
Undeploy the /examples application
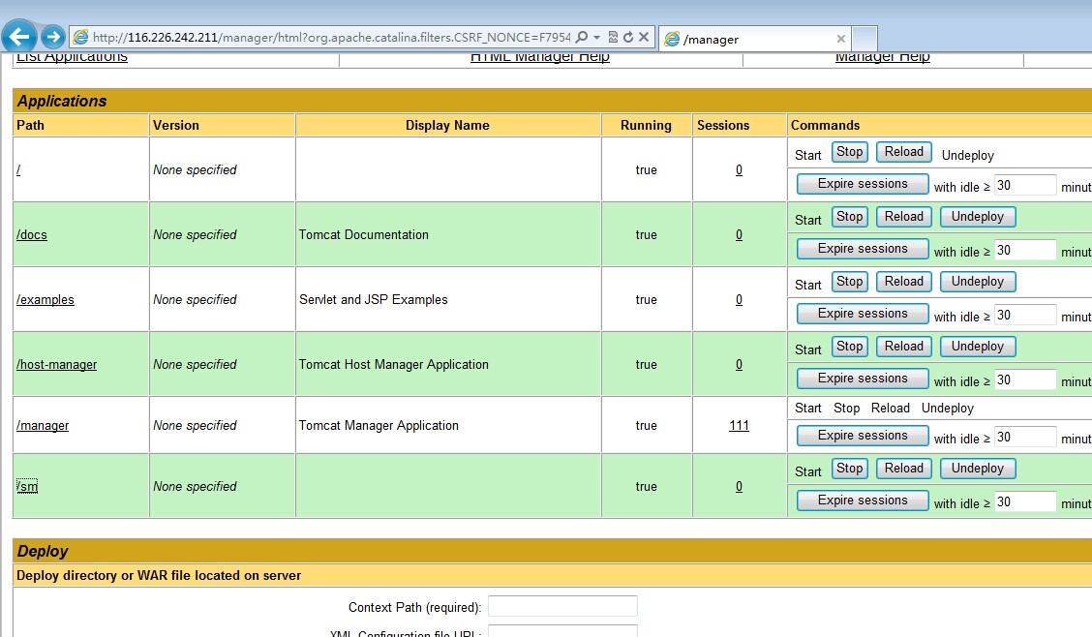click(978, 282)
